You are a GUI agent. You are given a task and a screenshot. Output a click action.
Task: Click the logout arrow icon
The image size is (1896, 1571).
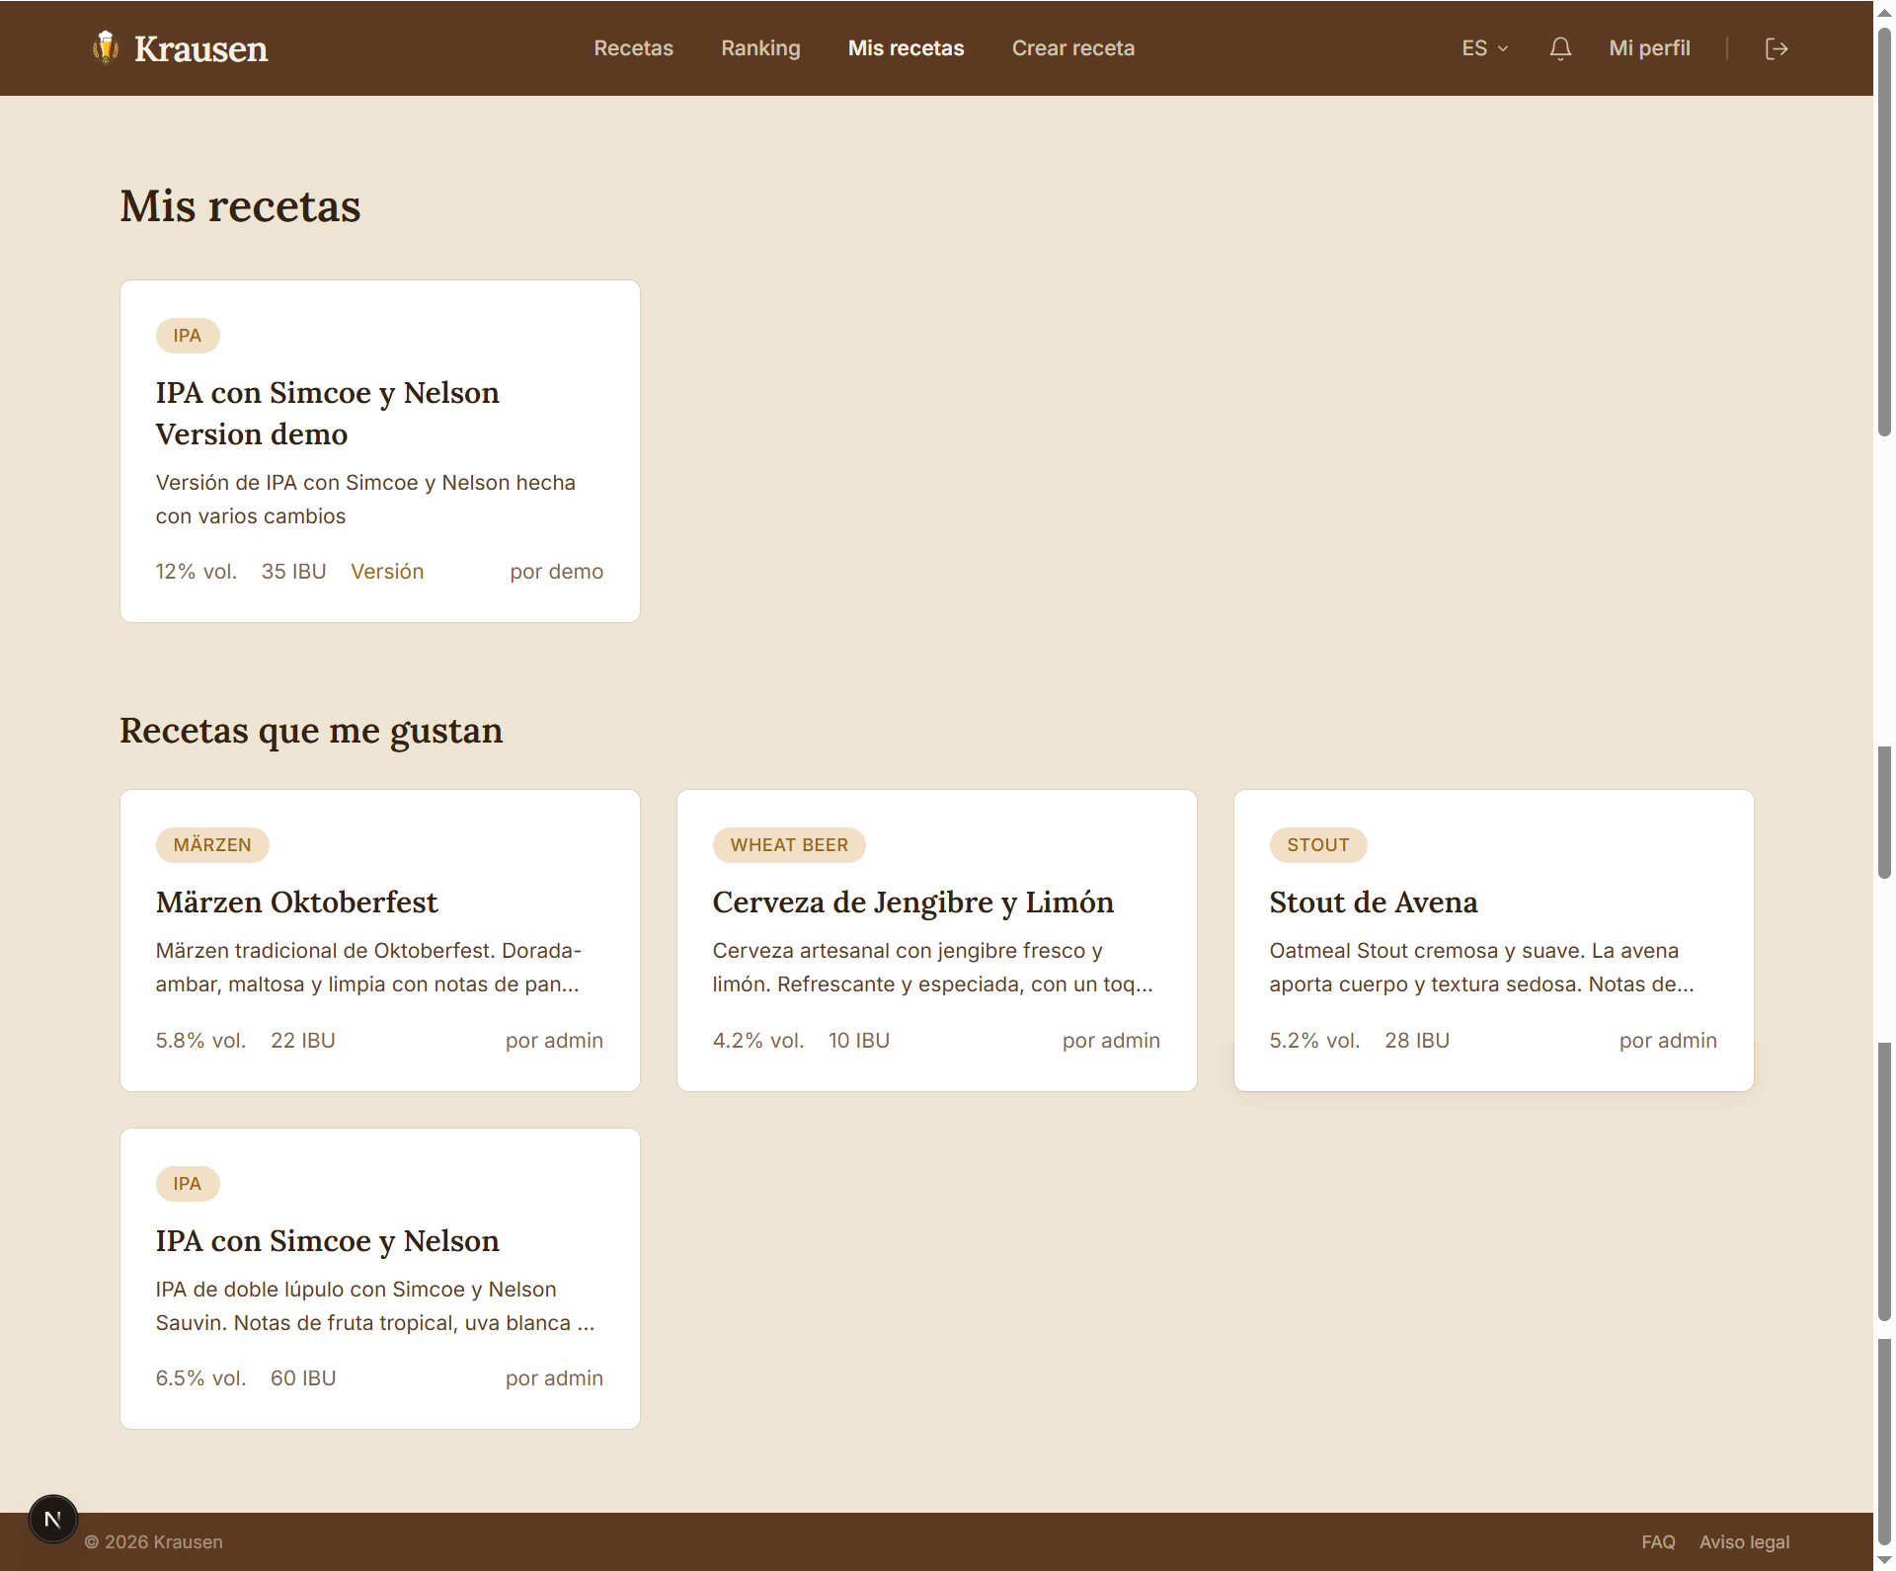(1777, 48)
